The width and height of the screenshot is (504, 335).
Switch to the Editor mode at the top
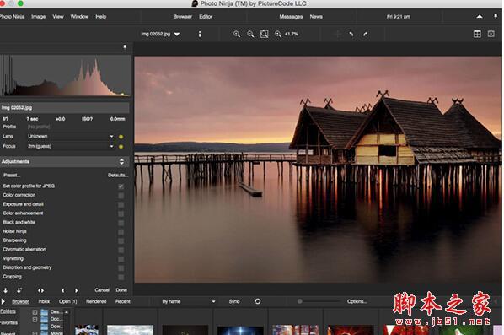(206, 16)
